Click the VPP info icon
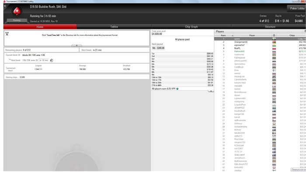 [177, 89]
